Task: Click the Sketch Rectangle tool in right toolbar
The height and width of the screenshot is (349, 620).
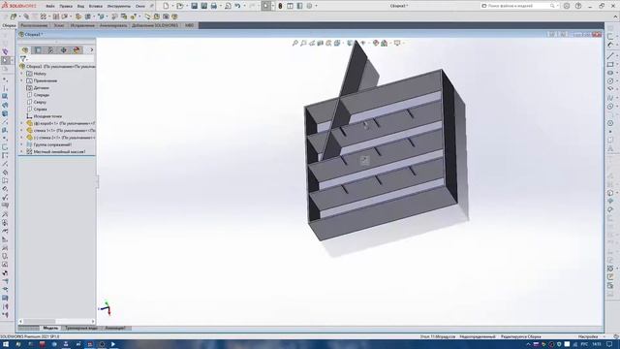Action: pos(610,64)
